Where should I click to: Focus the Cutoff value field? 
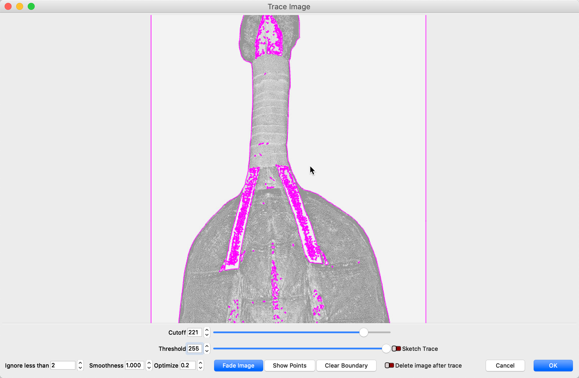tap(194, 333)
